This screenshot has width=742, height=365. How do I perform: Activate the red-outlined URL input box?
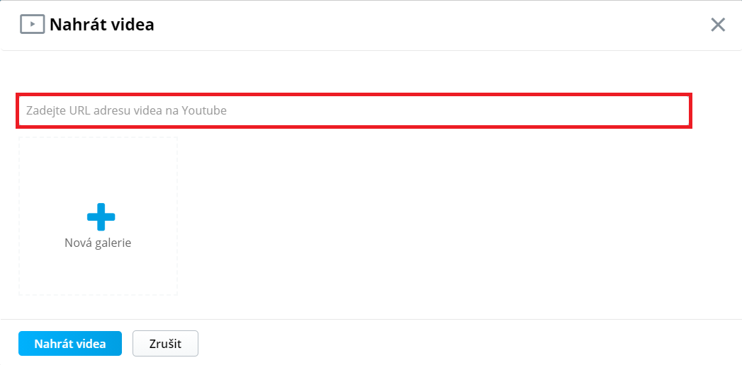tap(354, 111)
